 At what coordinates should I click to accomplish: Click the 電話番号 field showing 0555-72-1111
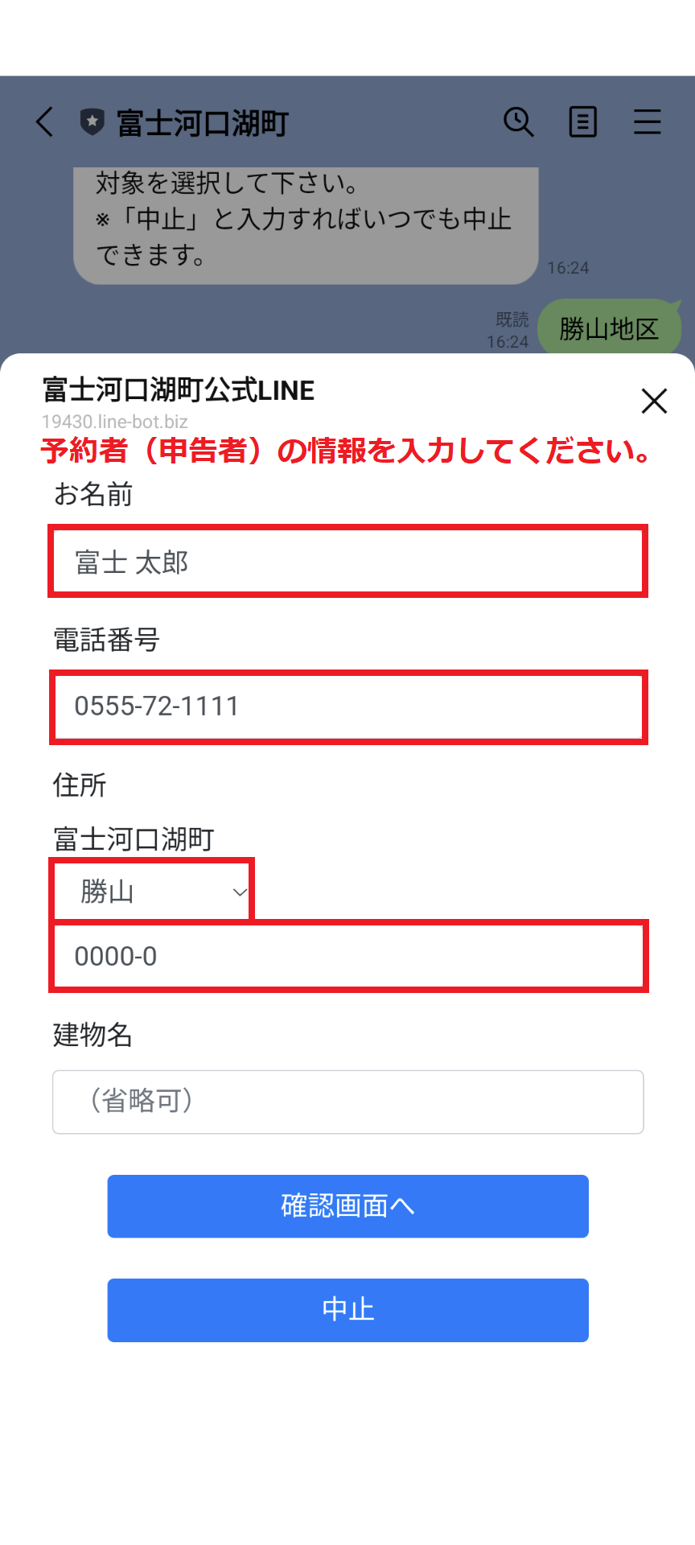(347, 707)
